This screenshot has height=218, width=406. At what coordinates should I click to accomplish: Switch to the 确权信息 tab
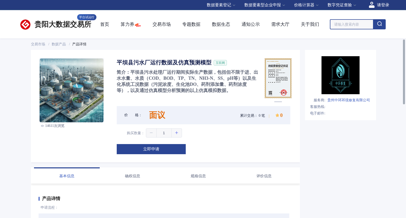[132, 176]
